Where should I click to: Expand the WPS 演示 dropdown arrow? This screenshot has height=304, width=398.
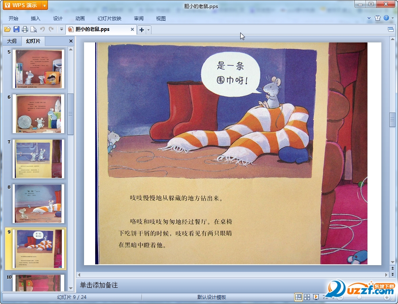pos(45,5)
